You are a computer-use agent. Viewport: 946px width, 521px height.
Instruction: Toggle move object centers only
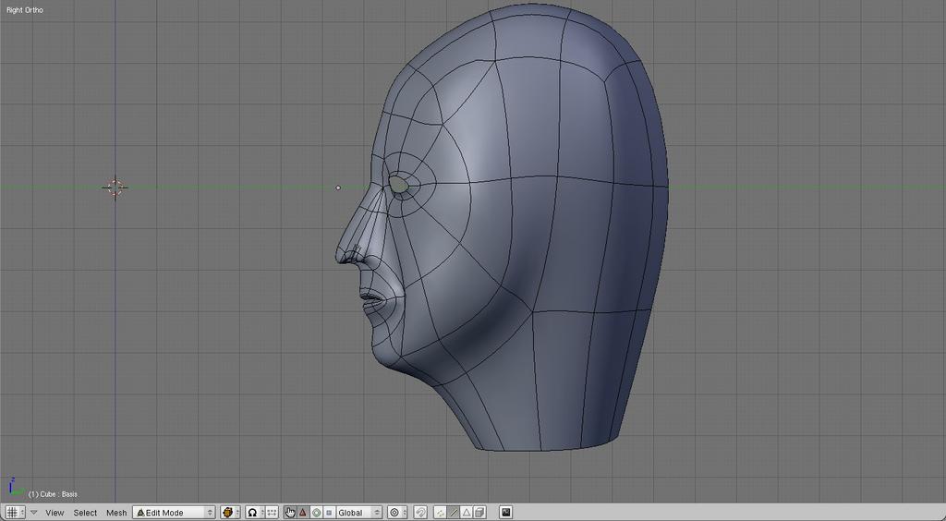[272, 513]
